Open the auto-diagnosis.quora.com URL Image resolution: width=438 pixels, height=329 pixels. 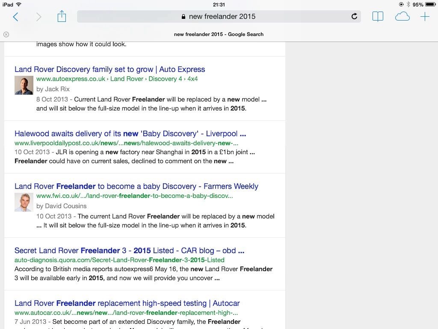[x=119, y=260]
